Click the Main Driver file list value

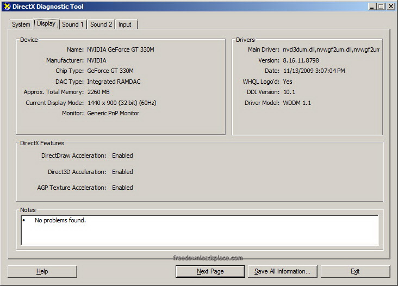[331, 49]
